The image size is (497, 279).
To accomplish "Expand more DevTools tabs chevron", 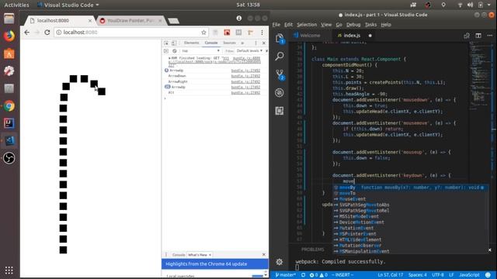I will [x=242, y=43].
